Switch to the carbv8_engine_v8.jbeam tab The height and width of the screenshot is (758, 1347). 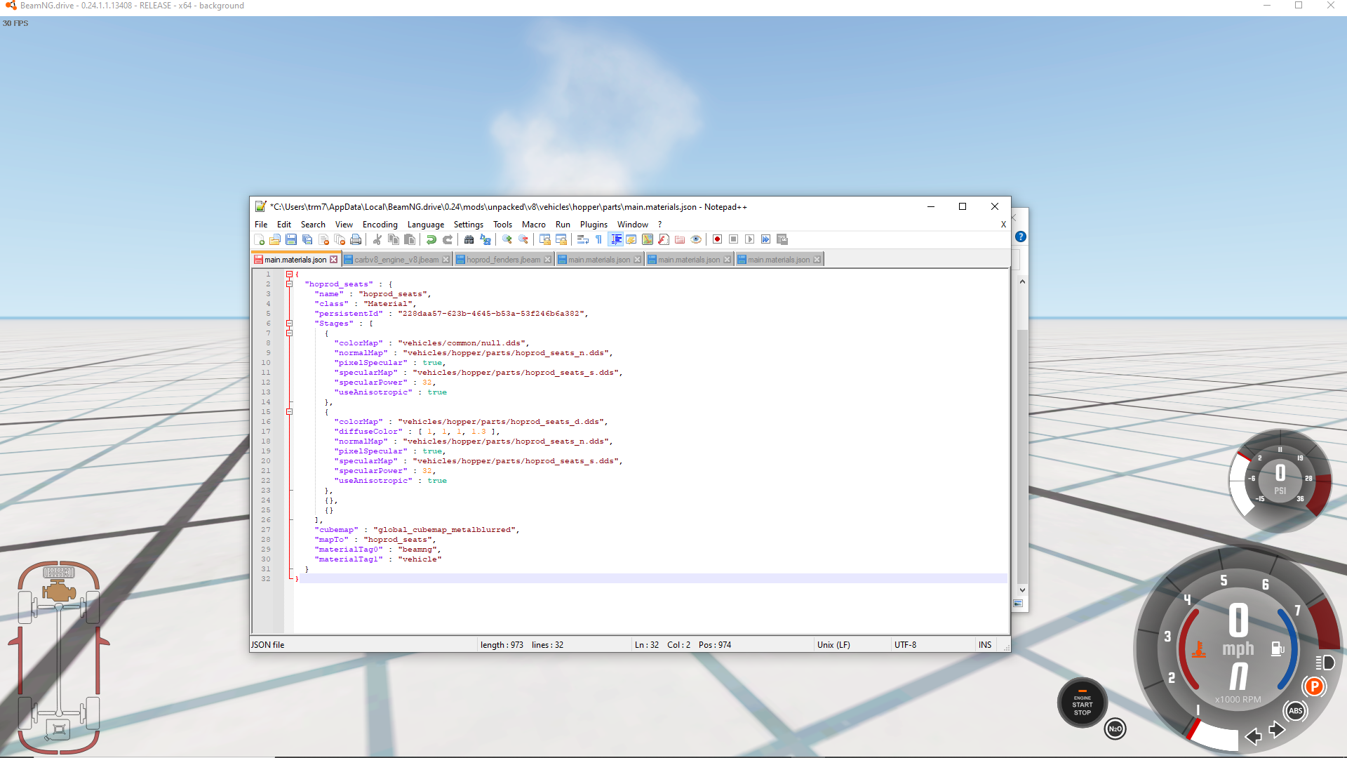[396, 260]
